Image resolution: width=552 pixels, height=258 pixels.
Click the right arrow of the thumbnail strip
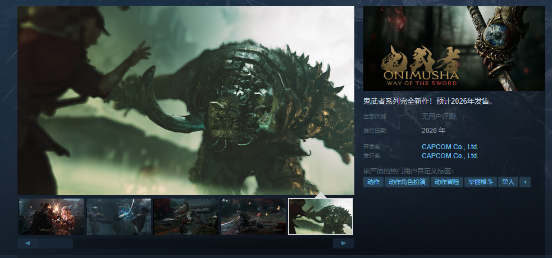(343, 243)
